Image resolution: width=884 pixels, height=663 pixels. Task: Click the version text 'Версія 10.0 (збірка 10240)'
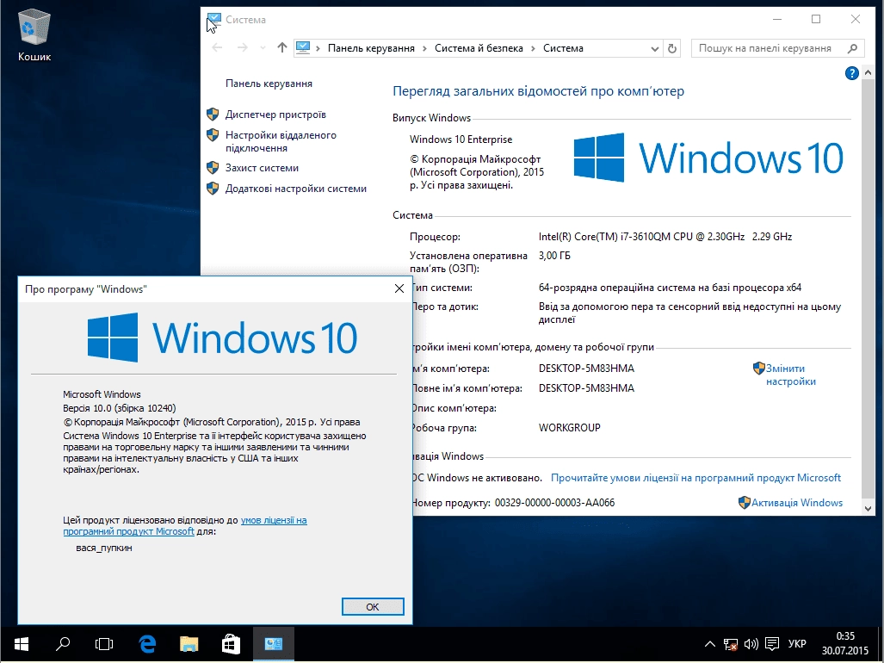point(120,408)
